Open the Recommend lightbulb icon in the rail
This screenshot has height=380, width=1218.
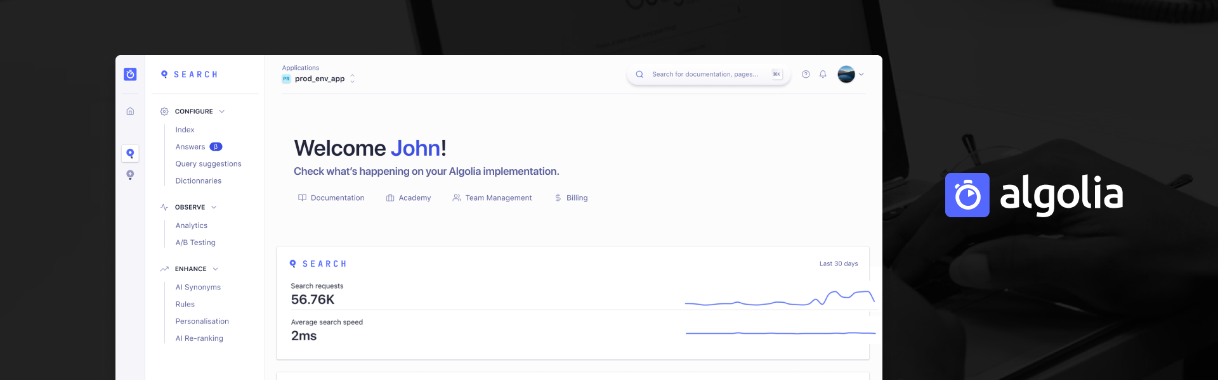[130, 175]
